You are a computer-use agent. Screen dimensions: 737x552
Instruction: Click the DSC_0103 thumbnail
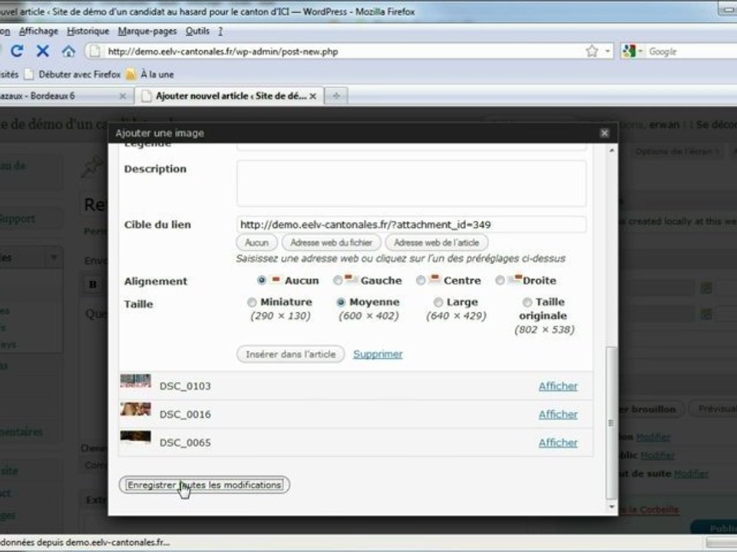coord(135,381)
